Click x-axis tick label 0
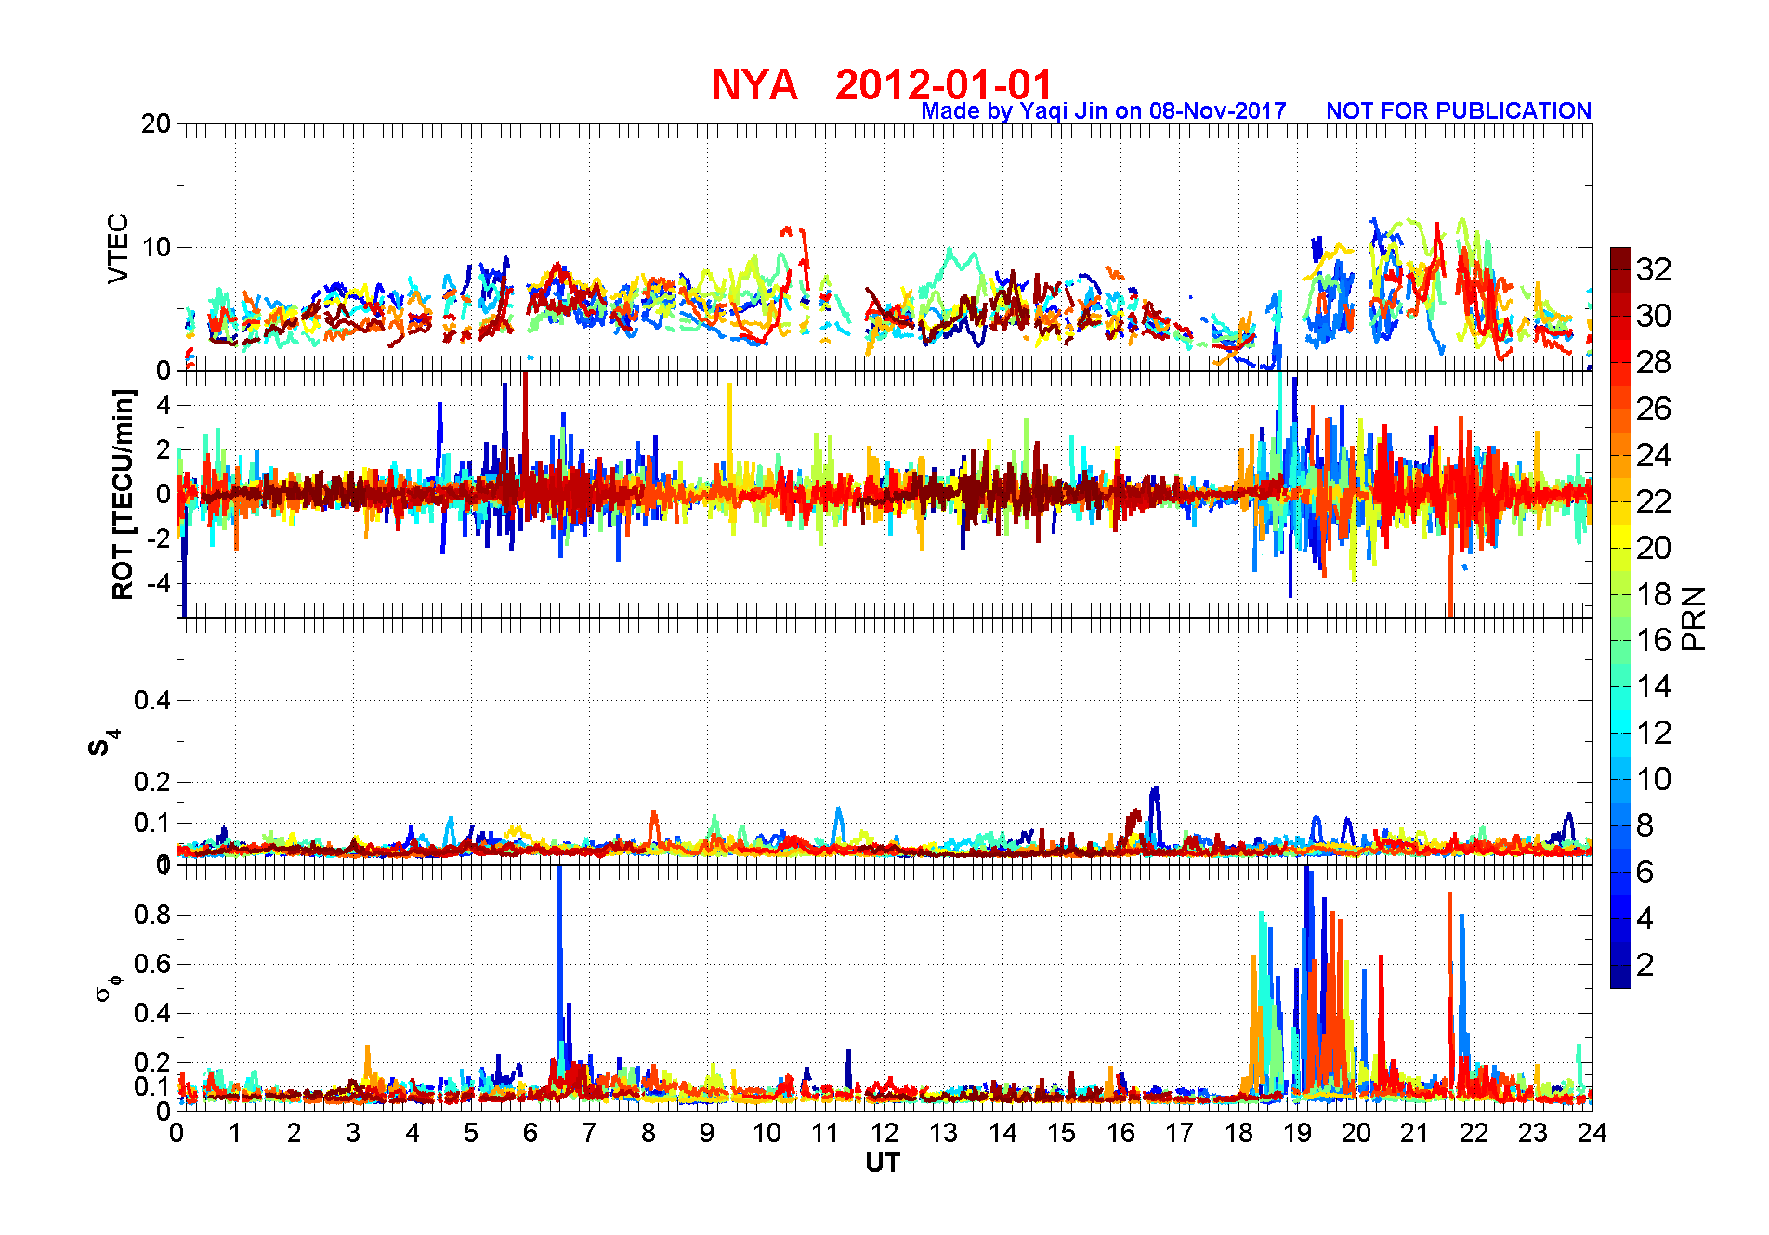This screenshot has width=1769, height=1235. pos(177,1133)
